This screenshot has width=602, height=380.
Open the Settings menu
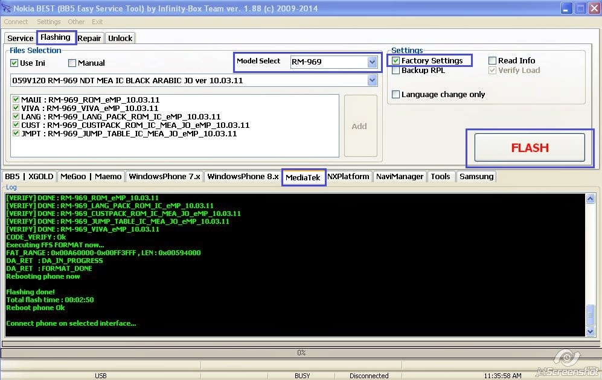point(49,22)
